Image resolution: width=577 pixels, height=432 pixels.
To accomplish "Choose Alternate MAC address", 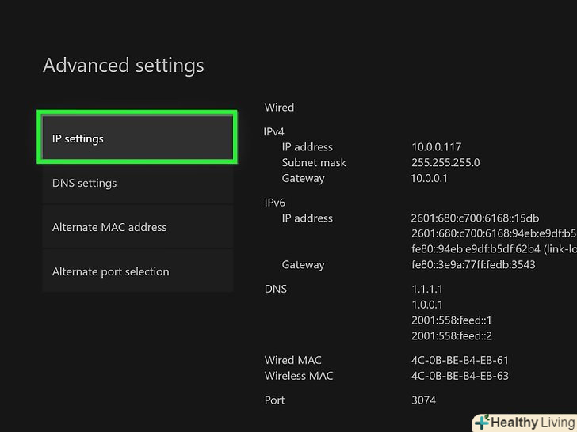I will [136, 227].
